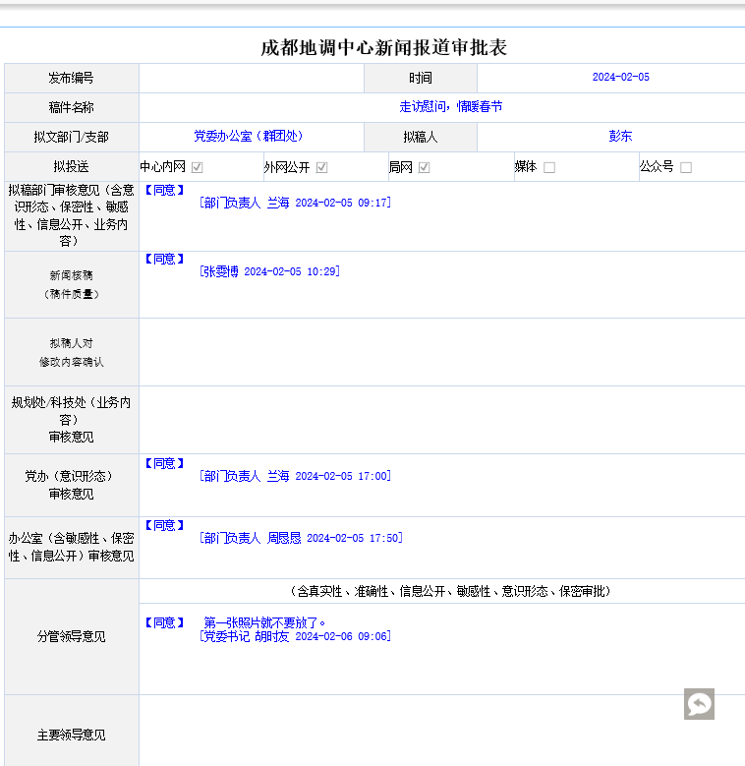The image size is (745, 766).
Task: Enable the 公众号 checkbox
Action: coord(686,167)
